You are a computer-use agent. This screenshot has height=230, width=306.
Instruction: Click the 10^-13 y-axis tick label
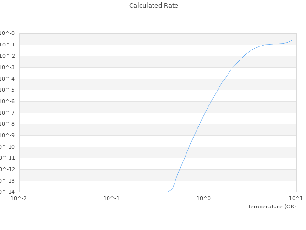coord(8,181)
